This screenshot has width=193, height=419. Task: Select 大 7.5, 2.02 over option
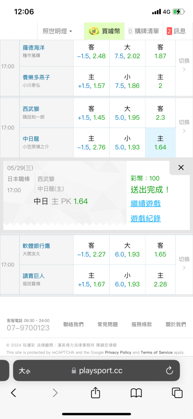pyautogui.click(x=127, y=52)
